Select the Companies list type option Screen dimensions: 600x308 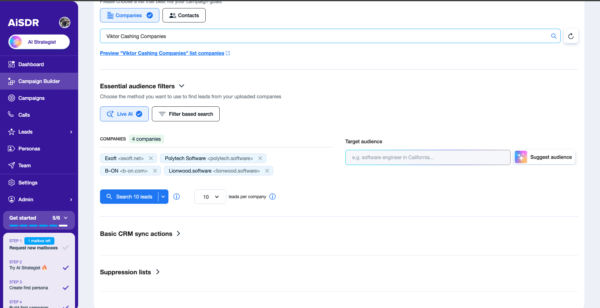pyautogui.click(x=129, y=15)
